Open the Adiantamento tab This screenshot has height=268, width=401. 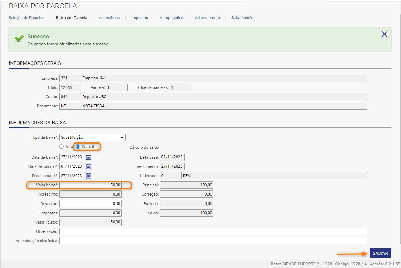coord(208,18)
